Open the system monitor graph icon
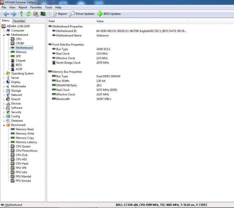Viewport: 234px width, 208px height. (43, 14)
